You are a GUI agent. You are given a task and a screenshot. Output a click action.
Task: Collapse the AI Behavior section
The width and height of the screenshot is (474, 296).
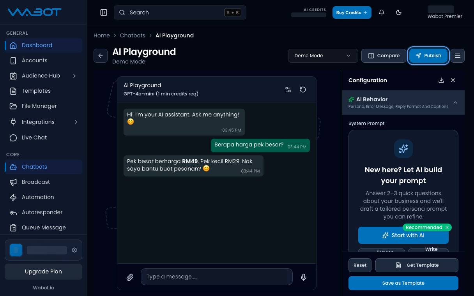(403, 102)
